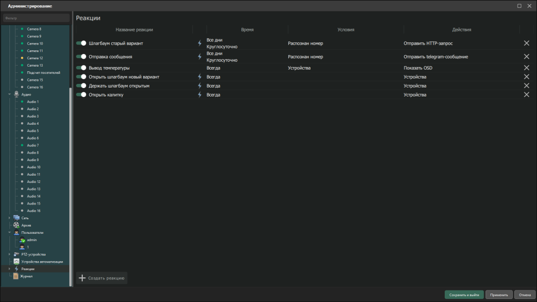The image size is (537, 302).
Task: Click Устройства condition of Вывод температуры
Action: [x=299, y=68]
